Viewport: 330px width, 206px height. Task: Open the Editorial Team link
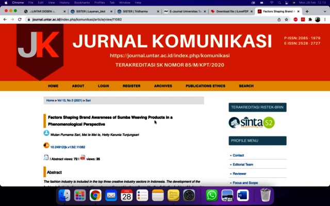[x=243, y=164]
